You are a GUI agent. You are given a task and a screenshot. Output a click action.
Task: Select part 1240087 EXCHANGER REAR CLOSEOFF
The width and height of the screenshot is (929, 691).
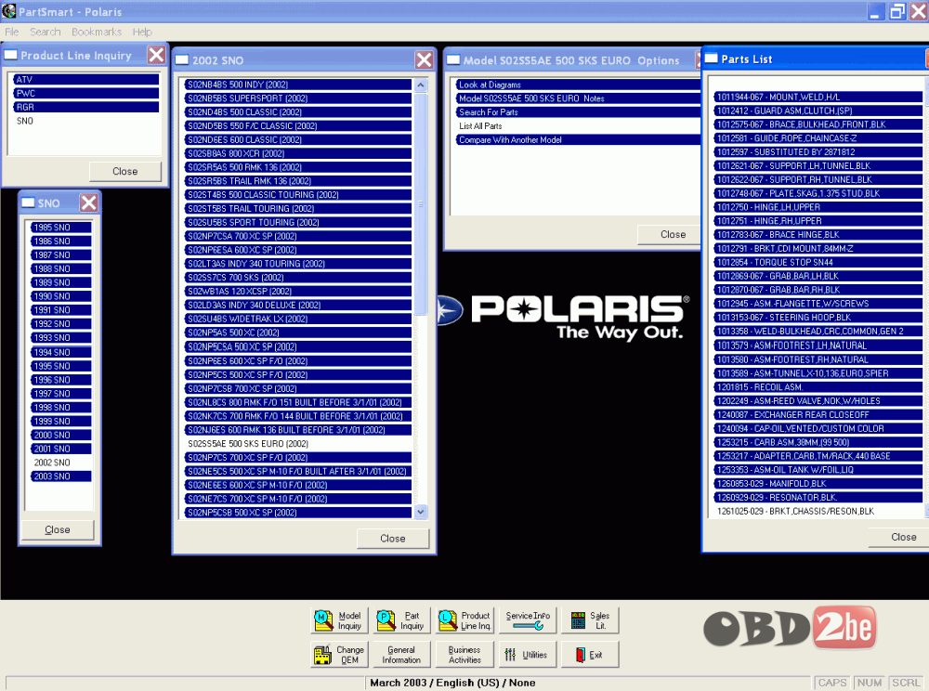[x=818, y=414]
